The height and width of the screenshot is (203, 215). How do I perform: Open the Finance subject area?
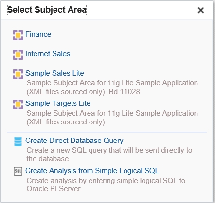[x=38, y=34]
